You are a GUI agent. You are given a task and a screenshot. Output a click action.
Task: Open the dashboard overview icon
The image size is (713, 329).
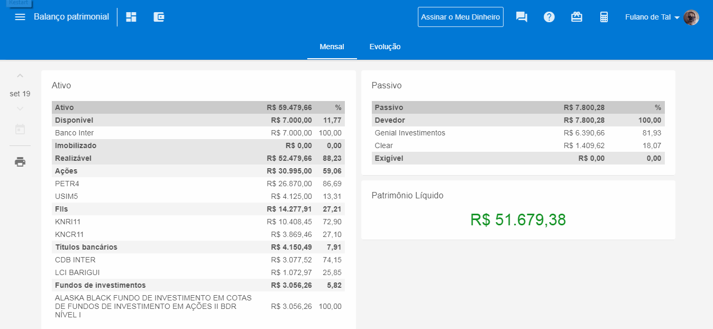coord(131,17)
